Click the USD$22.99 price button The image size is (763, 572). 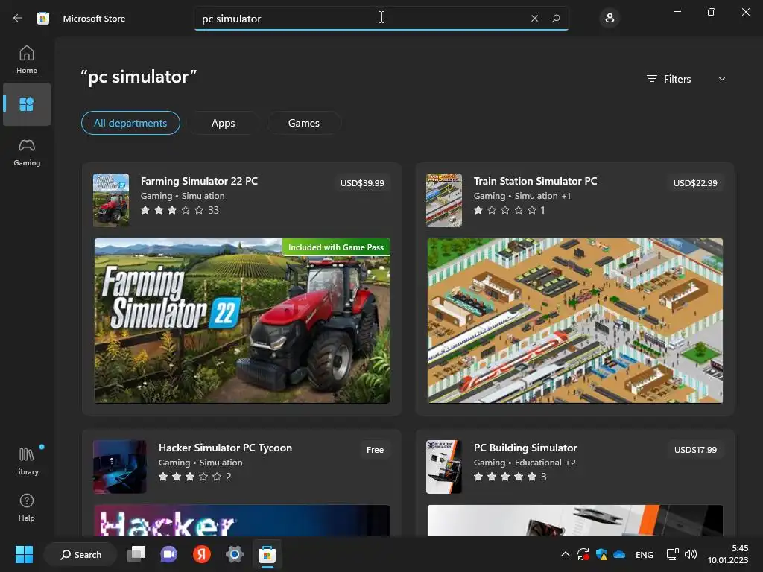(x=695, y=183)
